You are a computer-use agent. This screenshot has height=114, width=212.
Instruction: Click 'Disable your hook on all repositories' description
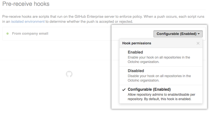159,76
